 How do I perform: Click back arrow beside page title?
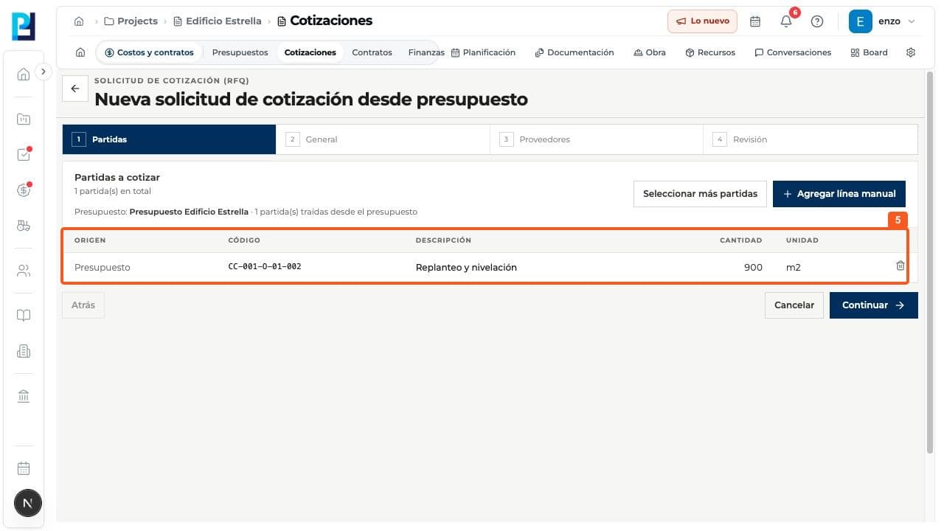[x=74, y=88]
